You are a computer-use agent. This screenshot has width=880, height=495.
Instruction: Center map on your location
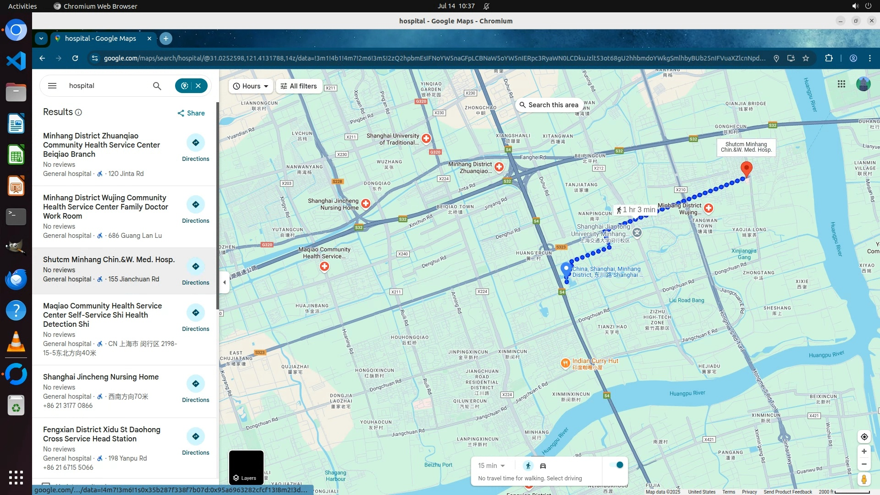[x=864, y=437]
